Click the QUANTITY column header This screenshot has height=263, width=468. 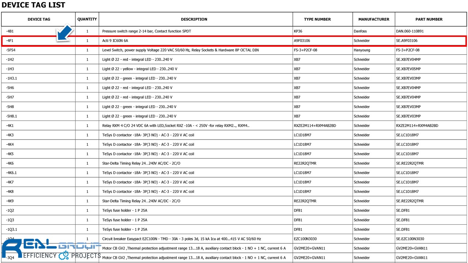tap(87, 19)
